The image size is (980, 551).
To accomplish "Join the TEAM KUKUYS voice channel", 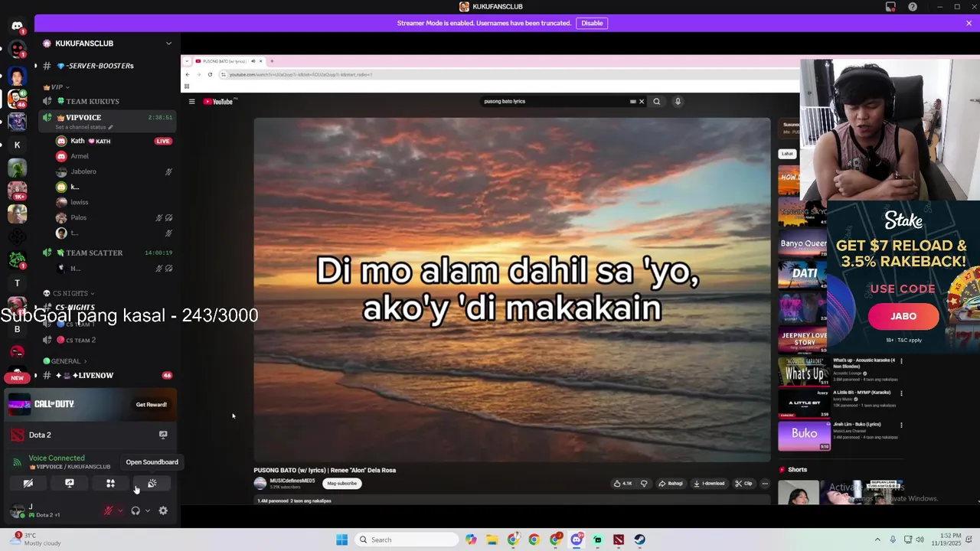I will [107, 101].
